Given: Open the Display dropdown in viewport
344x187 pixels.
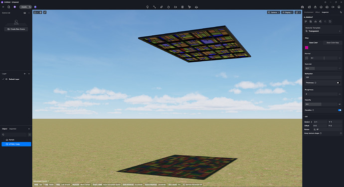Looking at the screenshot, I should click(x=287, y=12).
